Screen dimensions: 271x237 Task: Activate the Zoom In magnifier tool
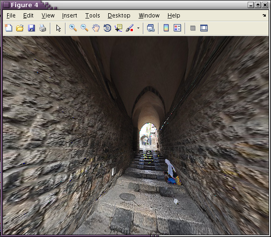coord(73,28)
